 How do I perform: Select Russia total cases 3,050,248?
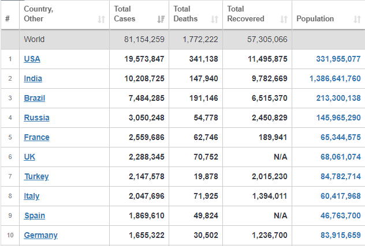click(147, 118)
